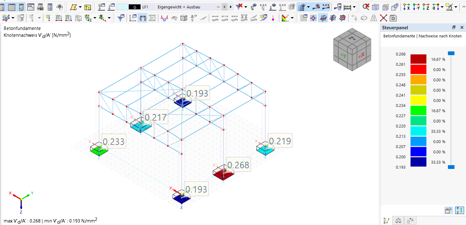This screenshot has width=466, height=225.
Task: Toggle the highlighted frame results icon
Action: 142,18
